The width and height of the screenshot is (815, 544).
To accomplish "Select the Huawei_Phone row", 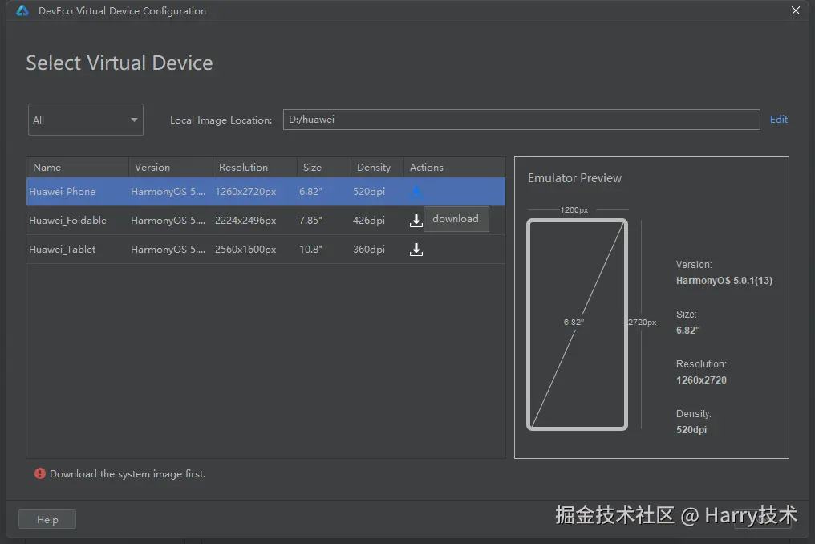I will click(x=266, y=192).
